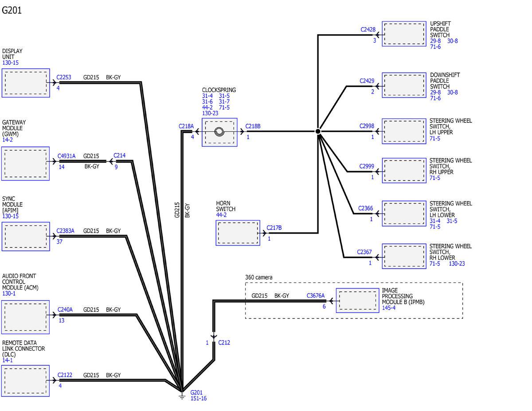
Task: Open page 44-2 under Horn Switch
Action: [x=222, y=215]
